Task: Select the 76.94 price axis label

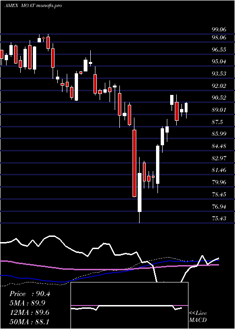Action: 219,207
